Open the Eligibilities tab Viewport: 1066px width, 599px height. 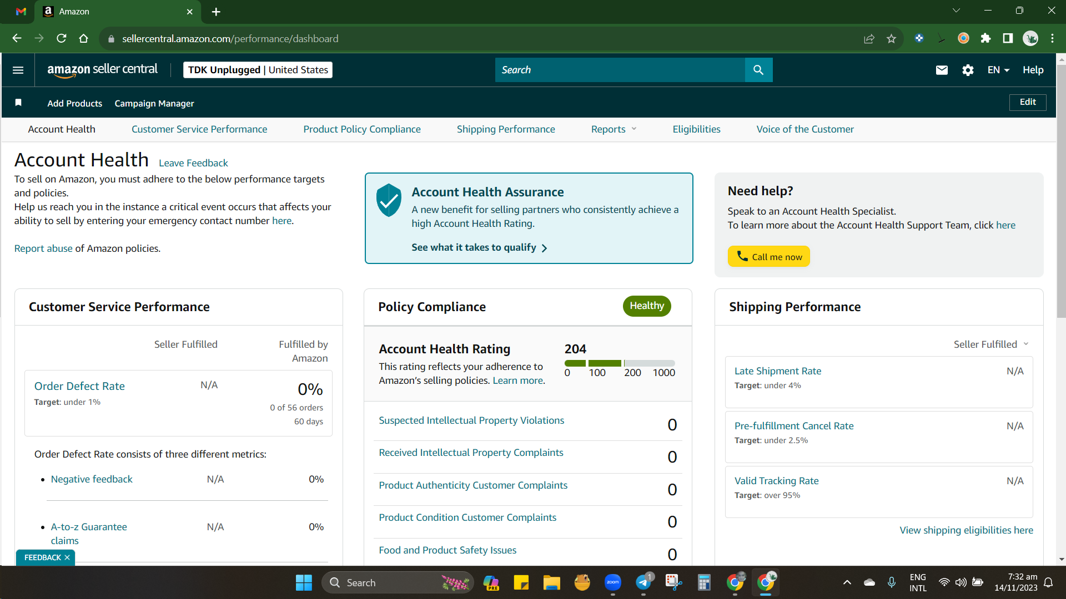[x=696, y=129]
